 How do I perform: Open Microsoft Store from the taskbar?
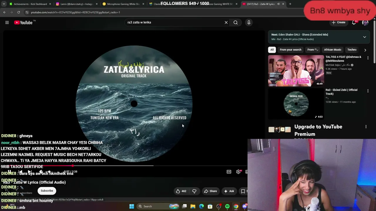coord(210,206)
